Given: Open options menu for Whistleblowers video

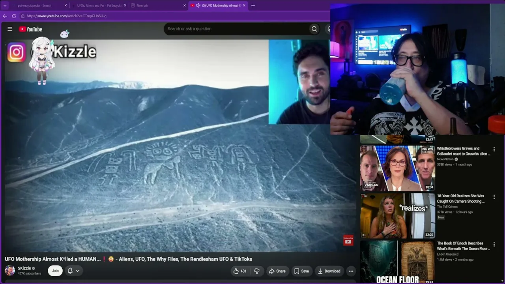Looking at the screenshot, I should [x=494, y=149].
